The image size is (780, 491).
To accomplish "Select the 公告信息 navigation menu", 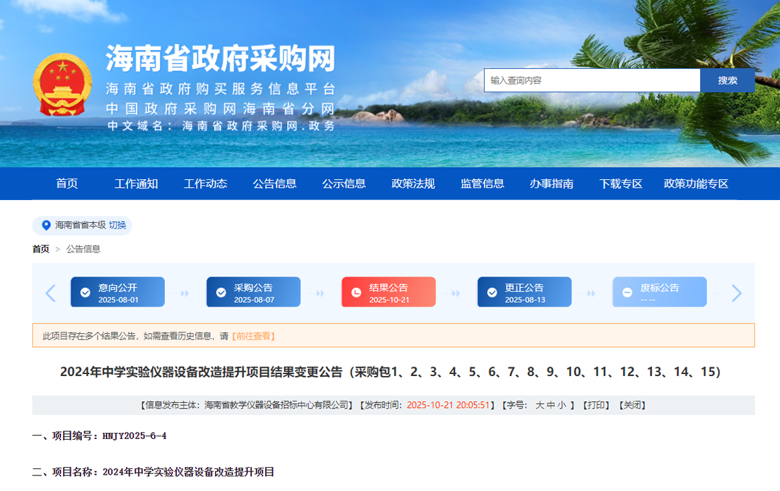I will tap(275, 184).
